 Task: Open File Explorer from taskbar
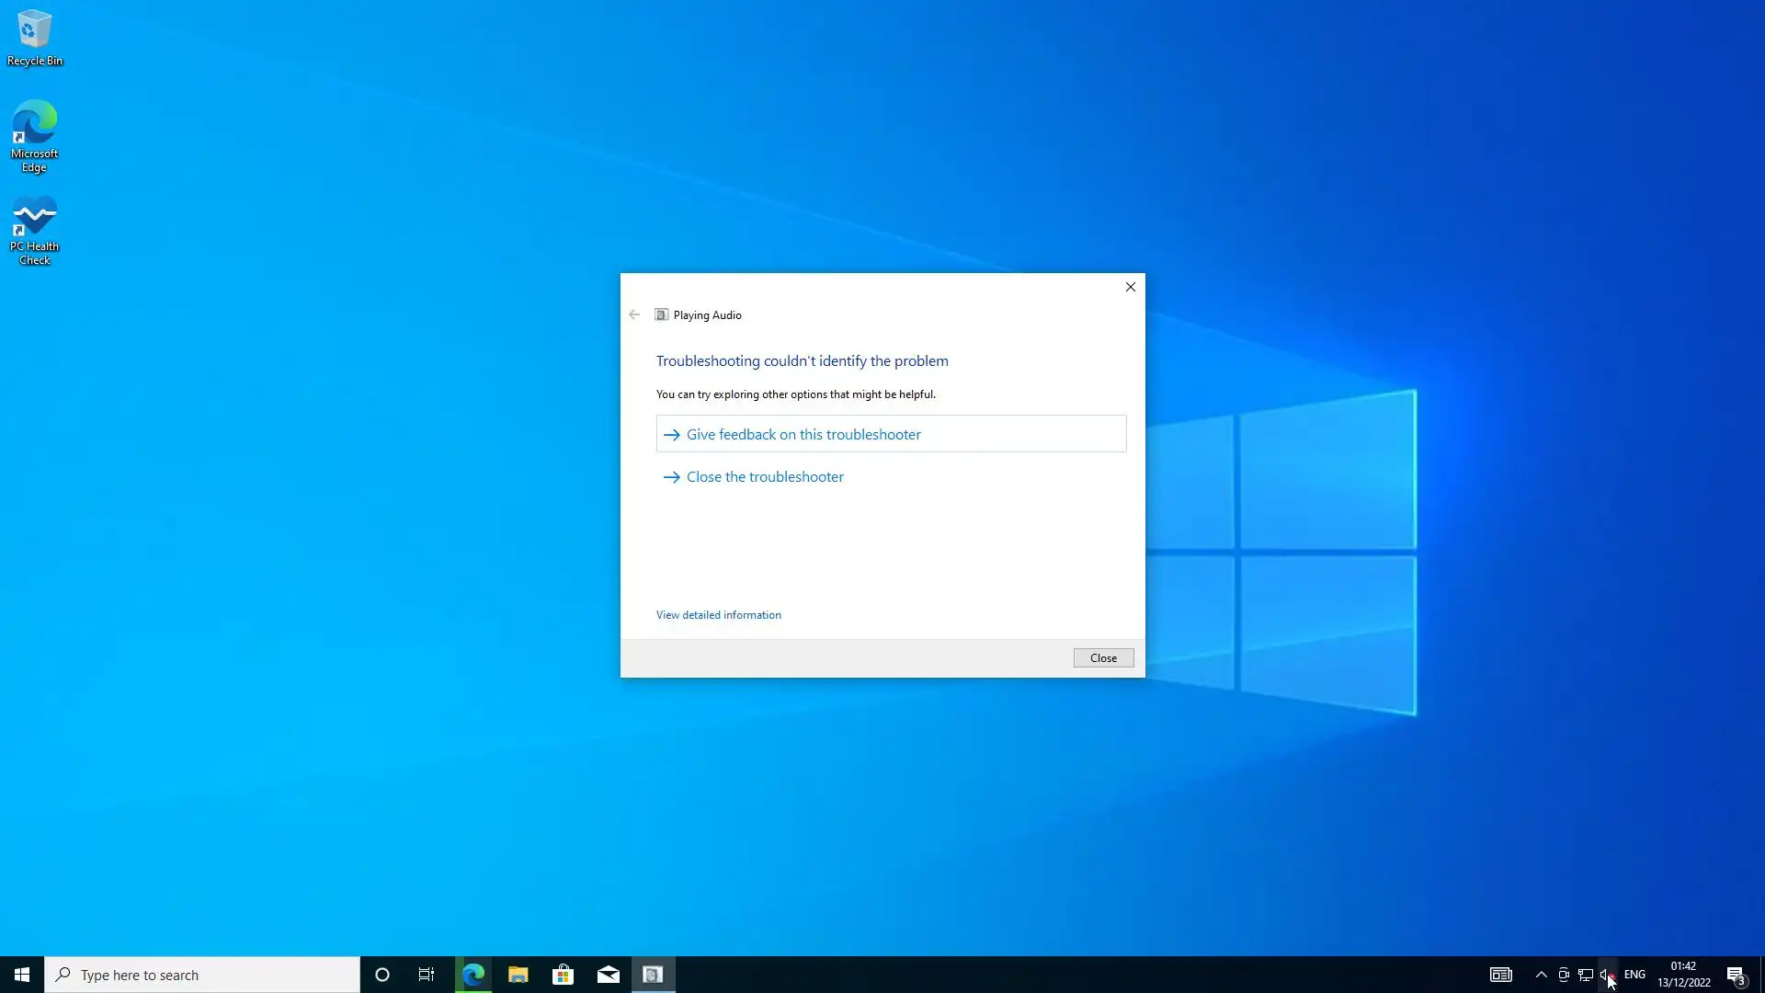coord(518,975)
